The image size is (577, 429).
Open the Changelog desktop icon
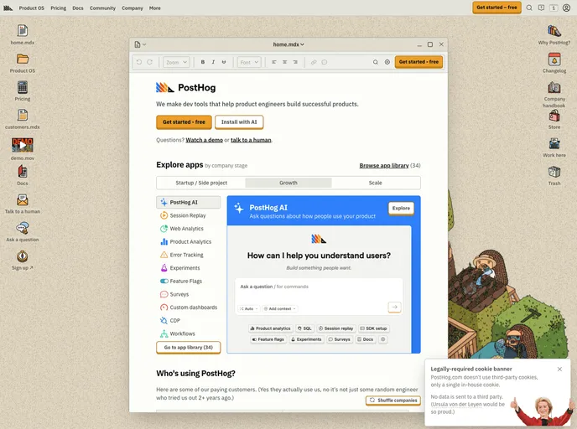(554, 60)
